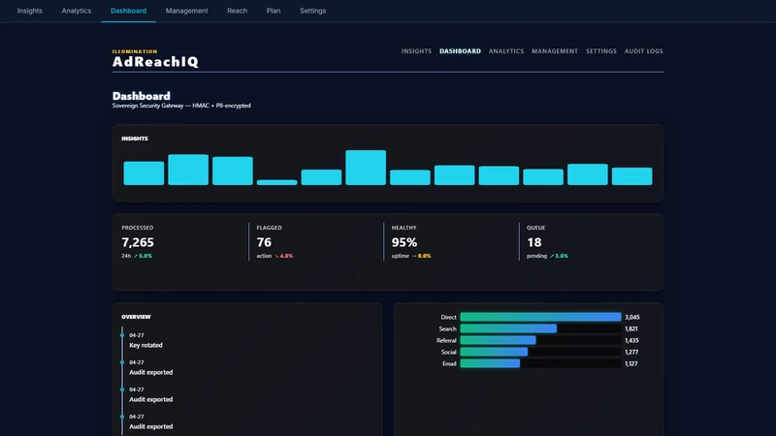The width and height of the screenshot is (776, 436).
Task: Click the QUEUE value 18
Action: (x=534, y=242)
